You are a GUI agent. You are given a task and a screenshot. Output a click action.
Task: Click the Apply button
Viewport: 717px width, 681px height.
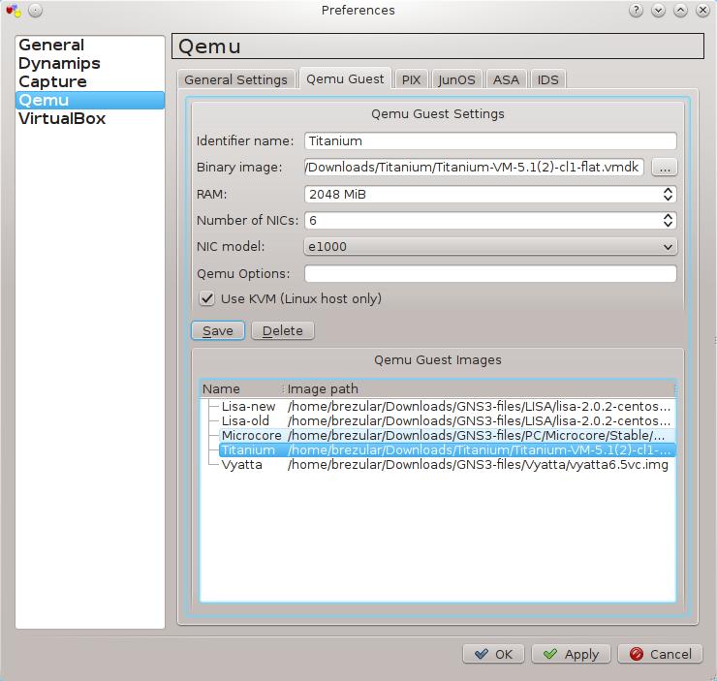pyautogui.click(x=571, y=654)
